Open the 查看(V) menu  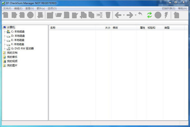[29, 9]
